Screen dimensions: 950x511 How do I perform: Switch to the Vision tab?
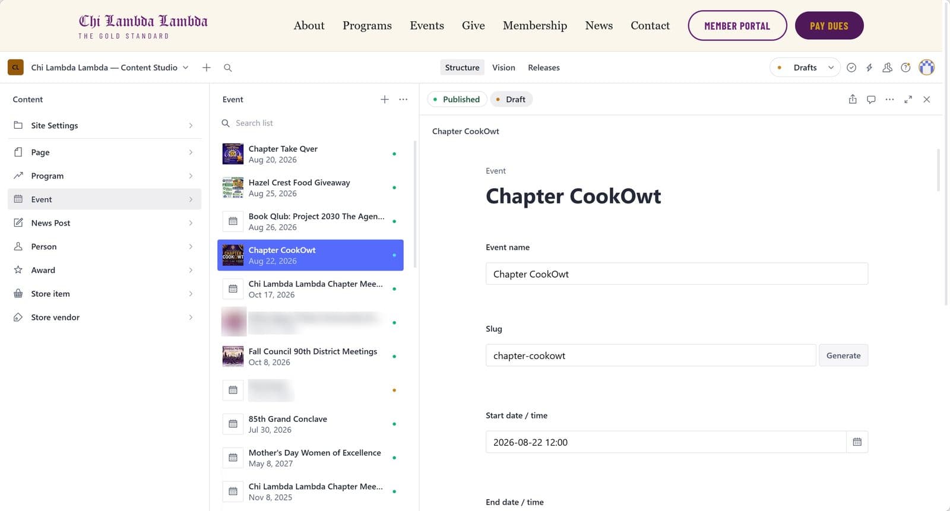(x=503, y=68)
